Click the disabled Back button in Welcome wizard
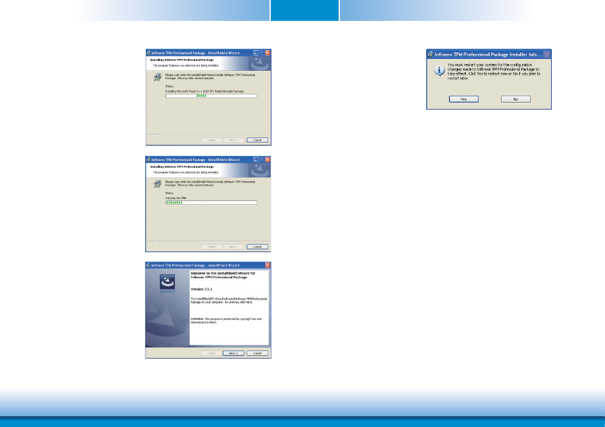The width and height of the screenshot is (605, 427). (x=211, y=353)
